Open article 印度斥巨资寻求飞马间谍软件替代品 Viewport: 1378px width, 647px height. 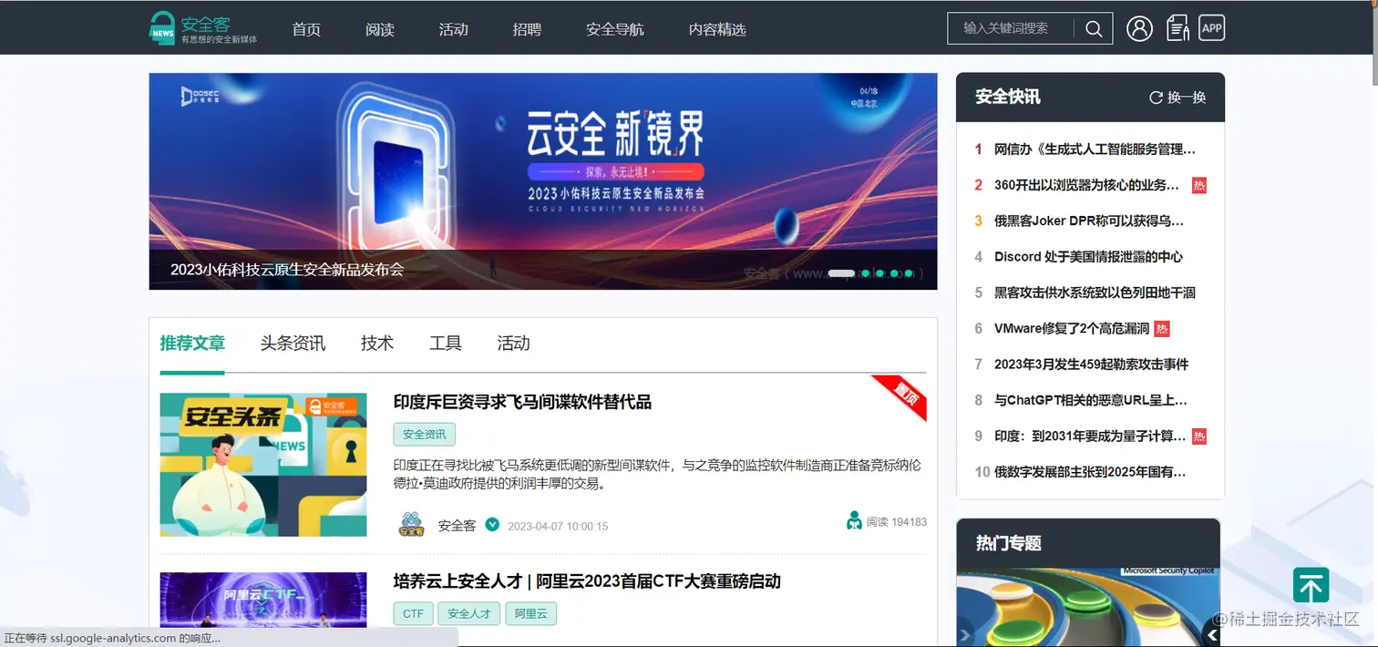coord(522,402)
